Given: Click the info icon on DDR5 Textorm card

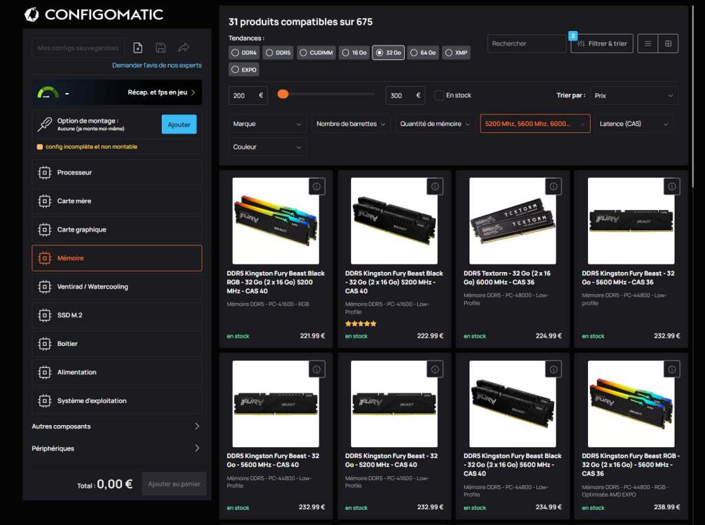Looking at the screenshot, I should click(x=553, y=186).
